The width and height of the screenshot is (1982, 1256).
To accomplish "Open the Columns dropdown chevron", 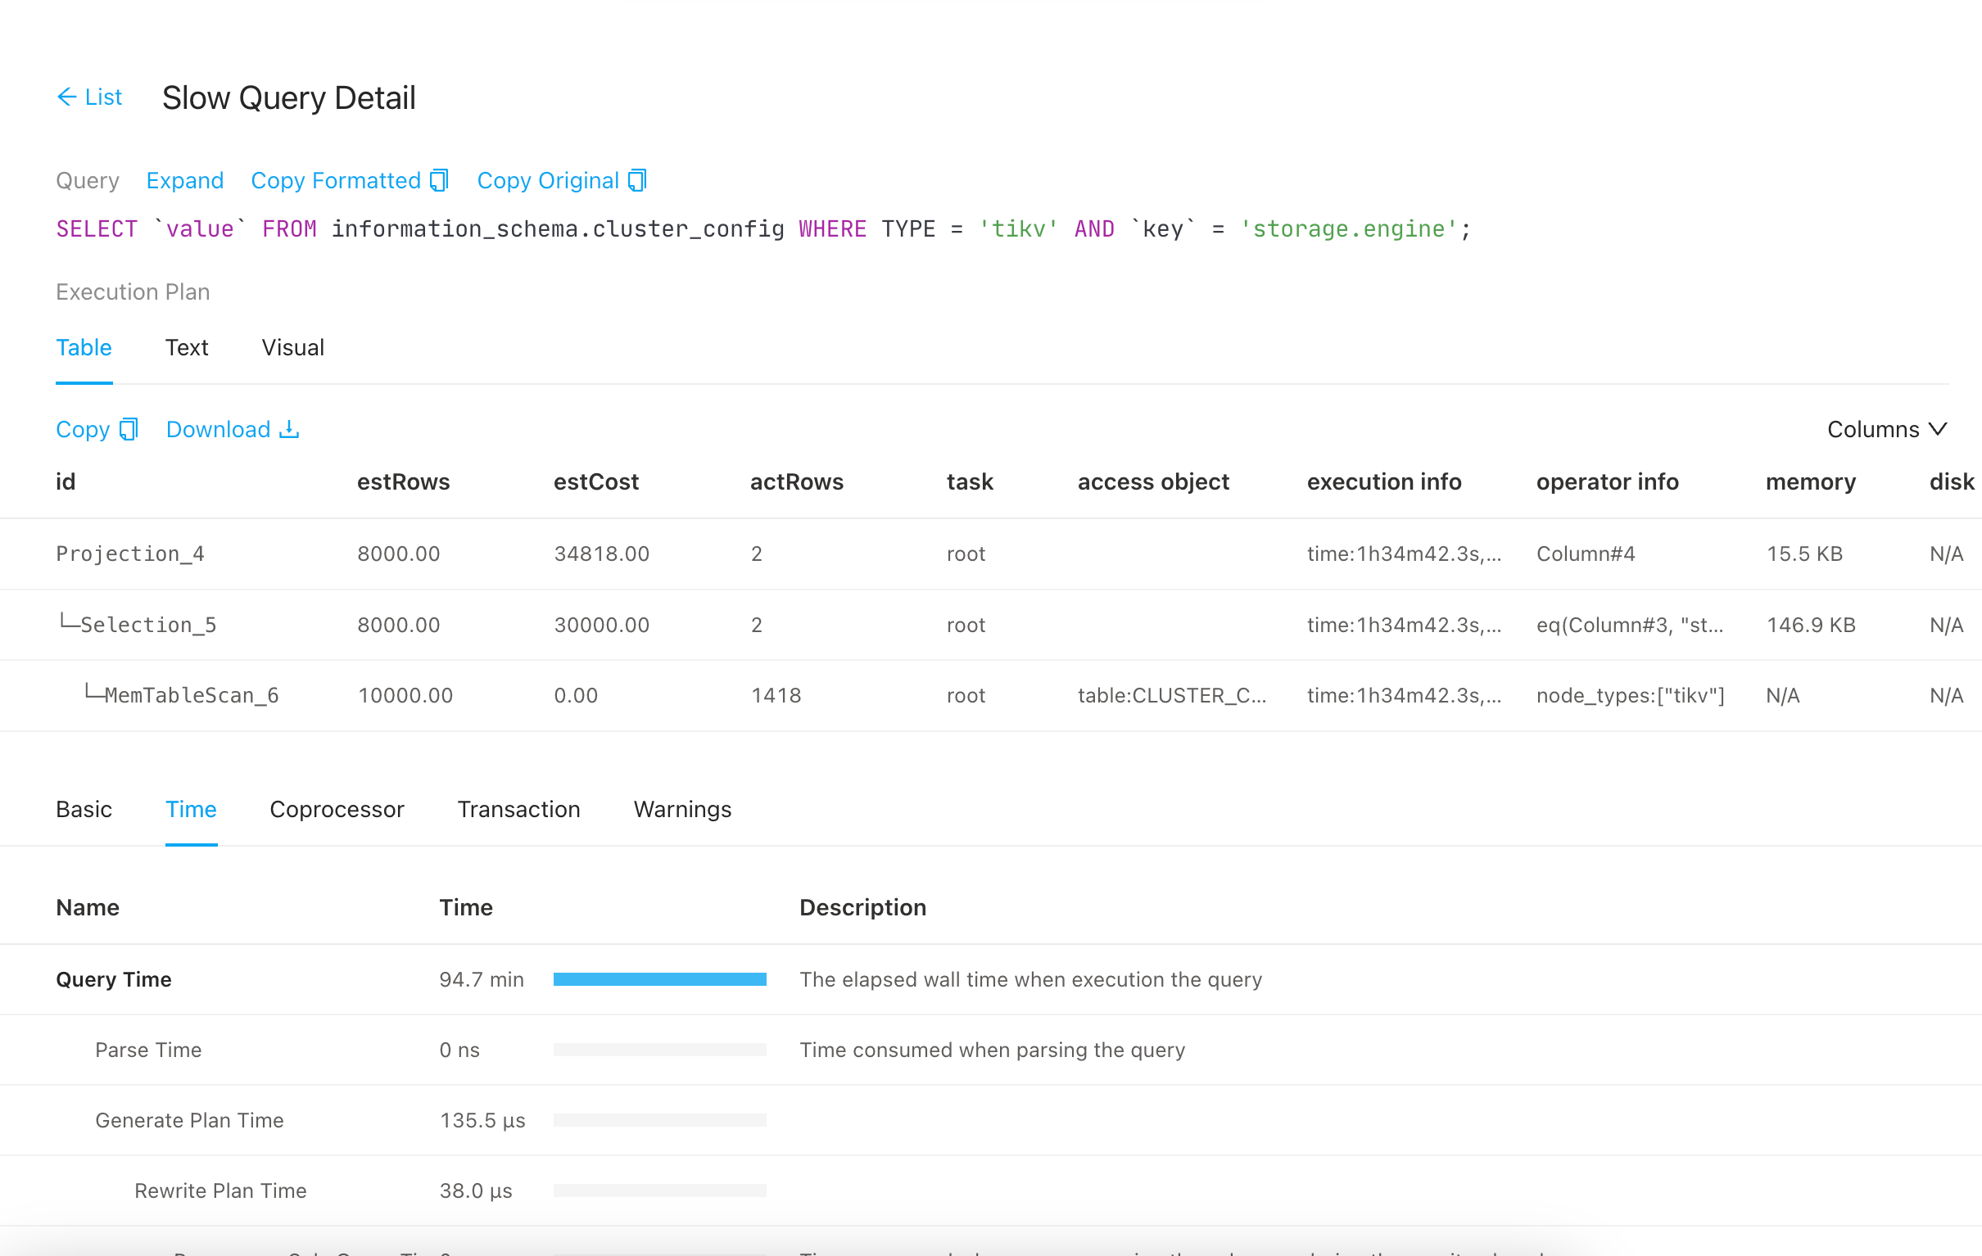I will [x=1939, y=430].
